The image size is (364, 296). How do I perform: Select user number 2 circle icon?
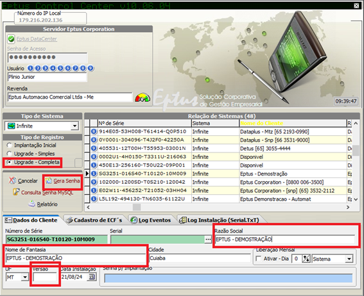click(38, 68)
